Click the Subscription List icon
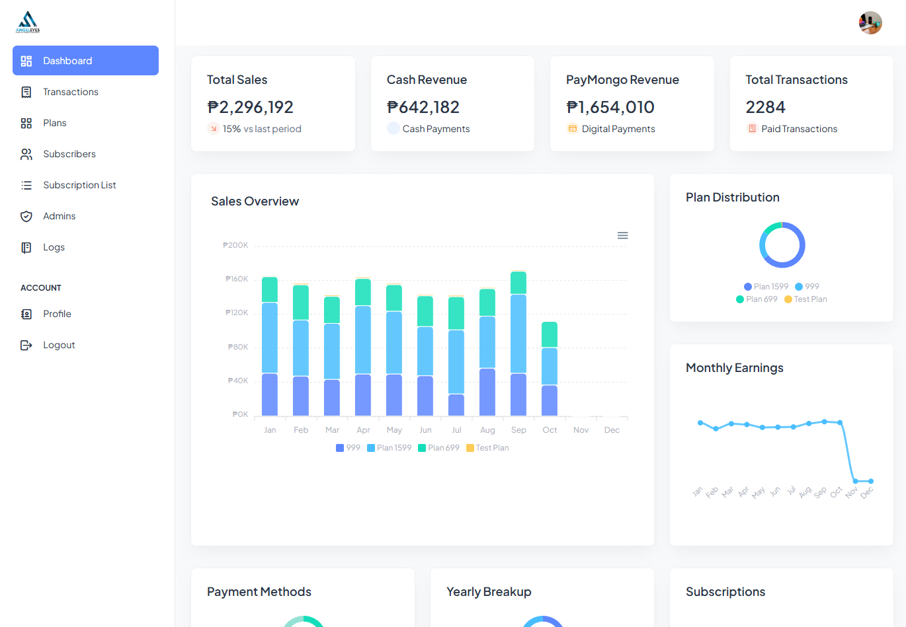 tap(26, 185)
